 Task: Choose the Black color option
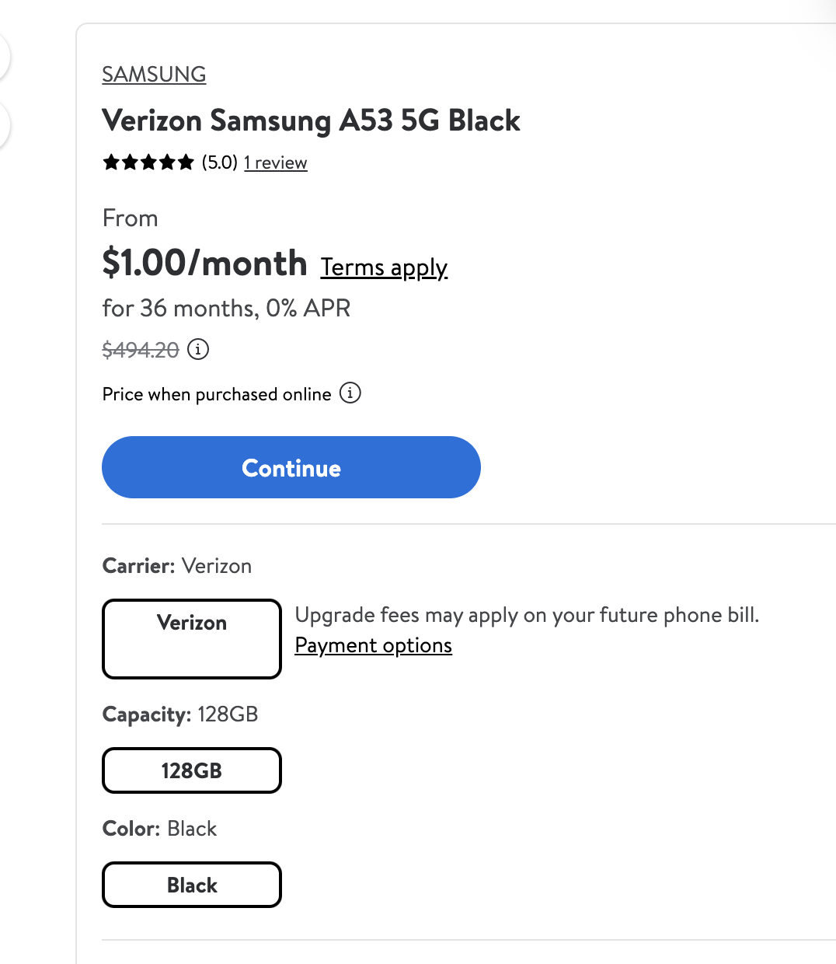click(x=192, y=885)
